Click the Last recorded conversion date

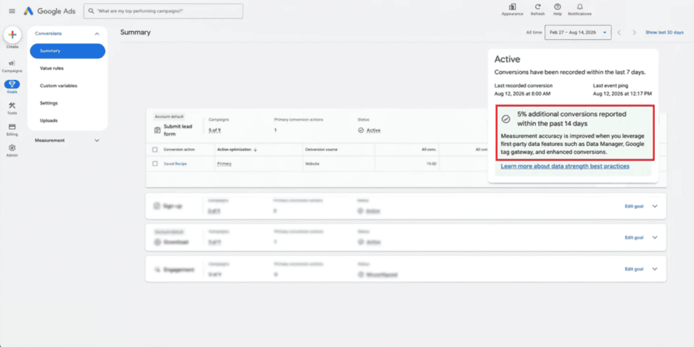pyautogui.click(x=523, y=94)
